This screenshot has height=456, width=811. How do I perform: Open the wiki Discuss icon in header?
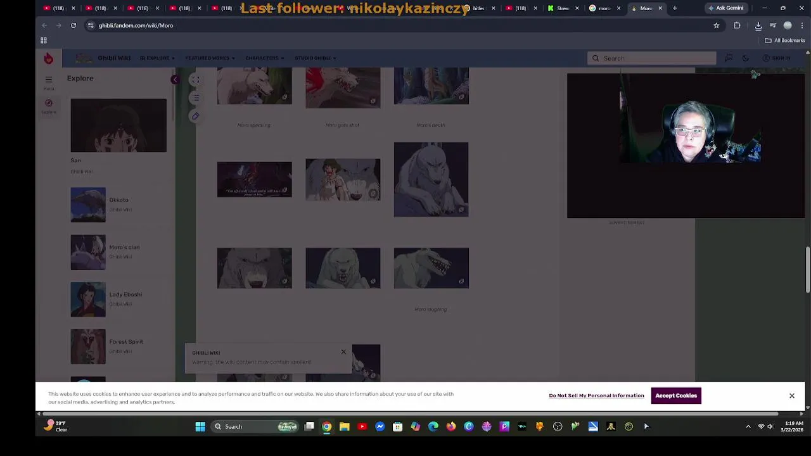click(x=729, y=58)
